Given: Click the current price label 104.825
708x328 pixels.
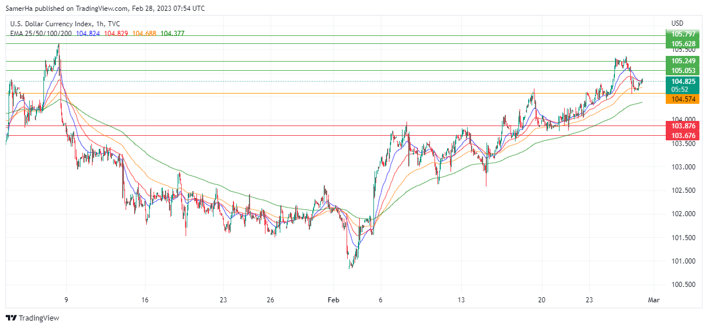Looking at the screenshot, I should (x=683, y=82).
